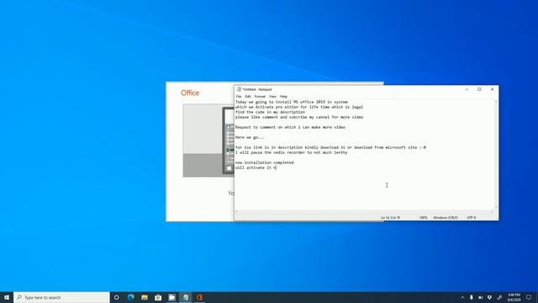
Task: Click the Notepad title bar icon
Action: tap(239, 89)
